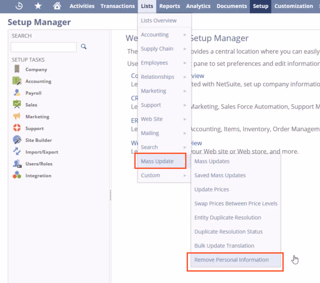Viewport: 320px width, 283px height.
Task: Go to Home via house icon
Action: point(57,6)
